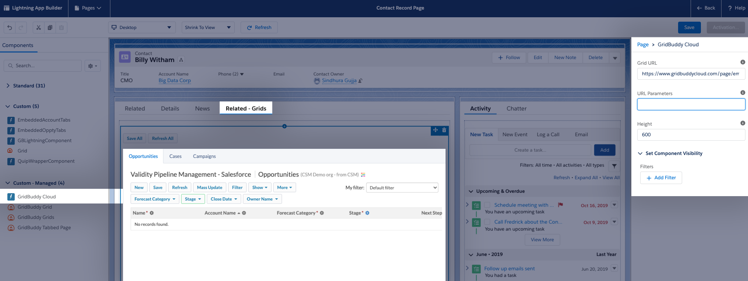Open the My filter Default filter dropdown
748x281 pixels.
coord(402,188)
